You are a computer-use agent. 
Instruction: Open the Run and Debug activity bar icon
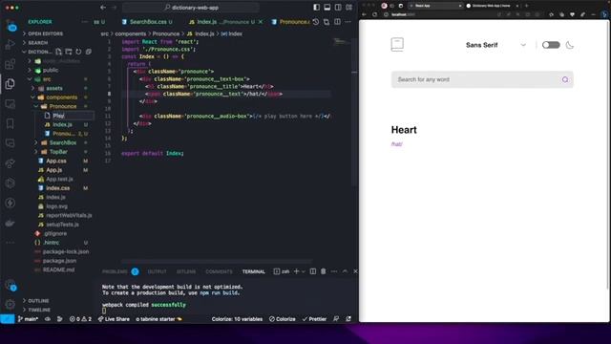coord(11,45)
